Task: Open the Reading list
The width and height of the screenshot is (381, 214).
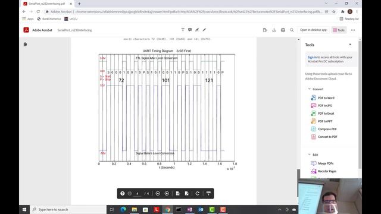Action: click(x=349, y=18)
